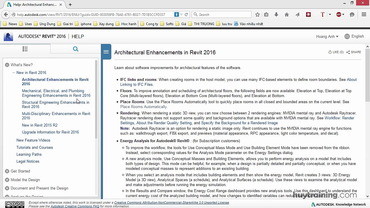Expand Document and Present the Design
The height and width of the screenshot is (208, 370).
tap(7, 188)
